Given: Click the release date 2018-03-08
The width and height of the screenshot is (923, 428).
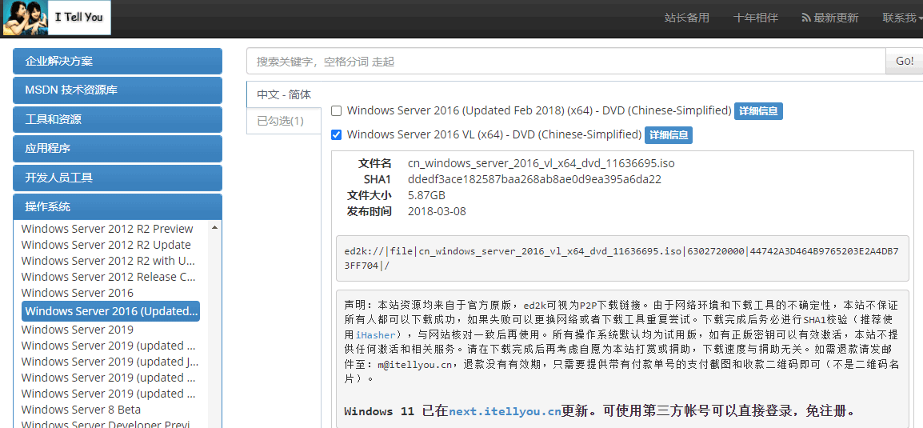Looking at the screenshot, I should pos(437,210).
